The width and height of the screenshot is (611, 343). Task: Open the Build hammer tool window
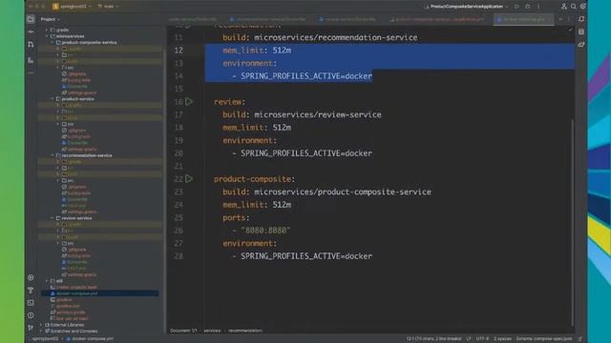(x=31, y=290)
